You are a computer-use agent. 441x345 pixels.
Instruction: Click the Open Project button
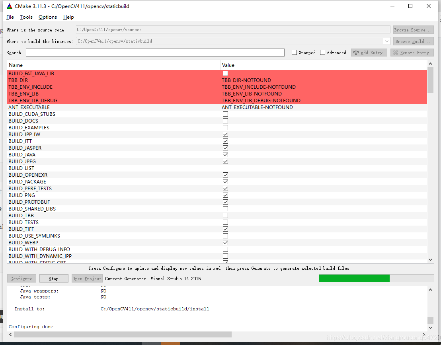87,279
